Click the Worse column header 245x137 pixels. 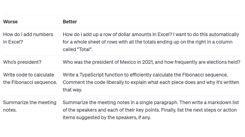coord(10,22)
